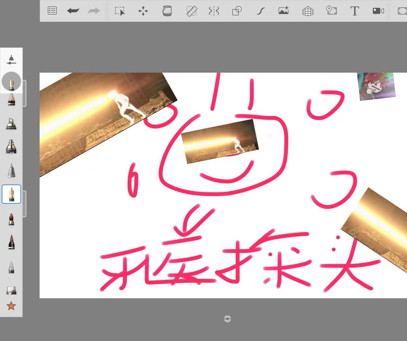Tap the circular rotate icon below the canvas

click(x=228, y=319)
